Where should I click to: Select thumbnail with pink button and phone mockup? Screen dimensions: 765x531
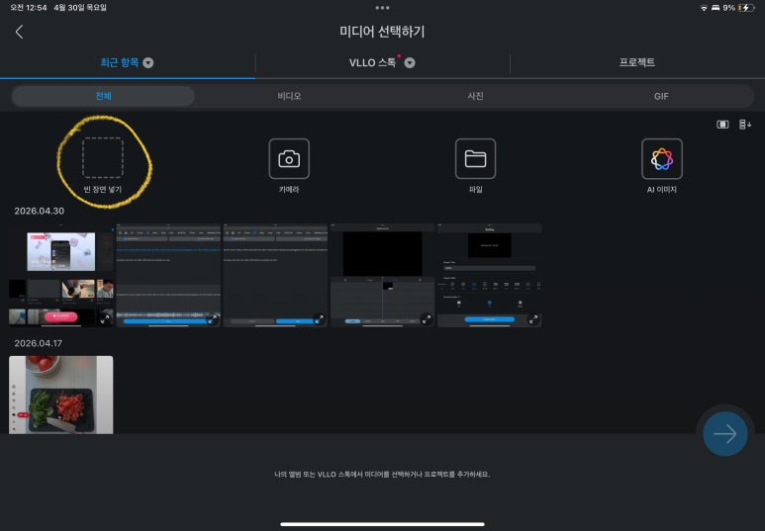point(61,276)
